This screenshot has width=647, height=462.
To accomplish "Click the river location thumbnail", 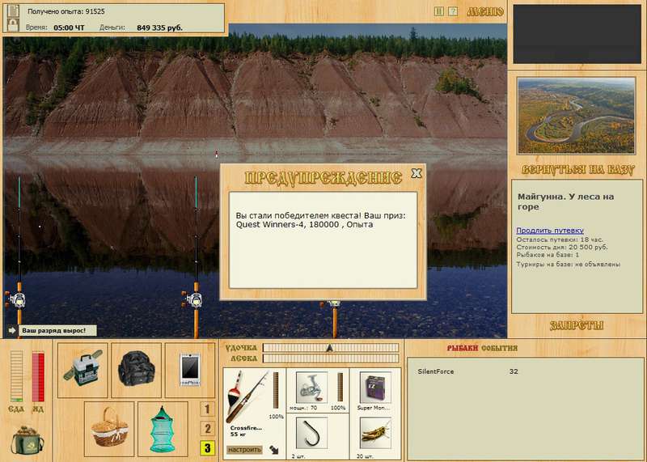I will click(x=577, y=116).
